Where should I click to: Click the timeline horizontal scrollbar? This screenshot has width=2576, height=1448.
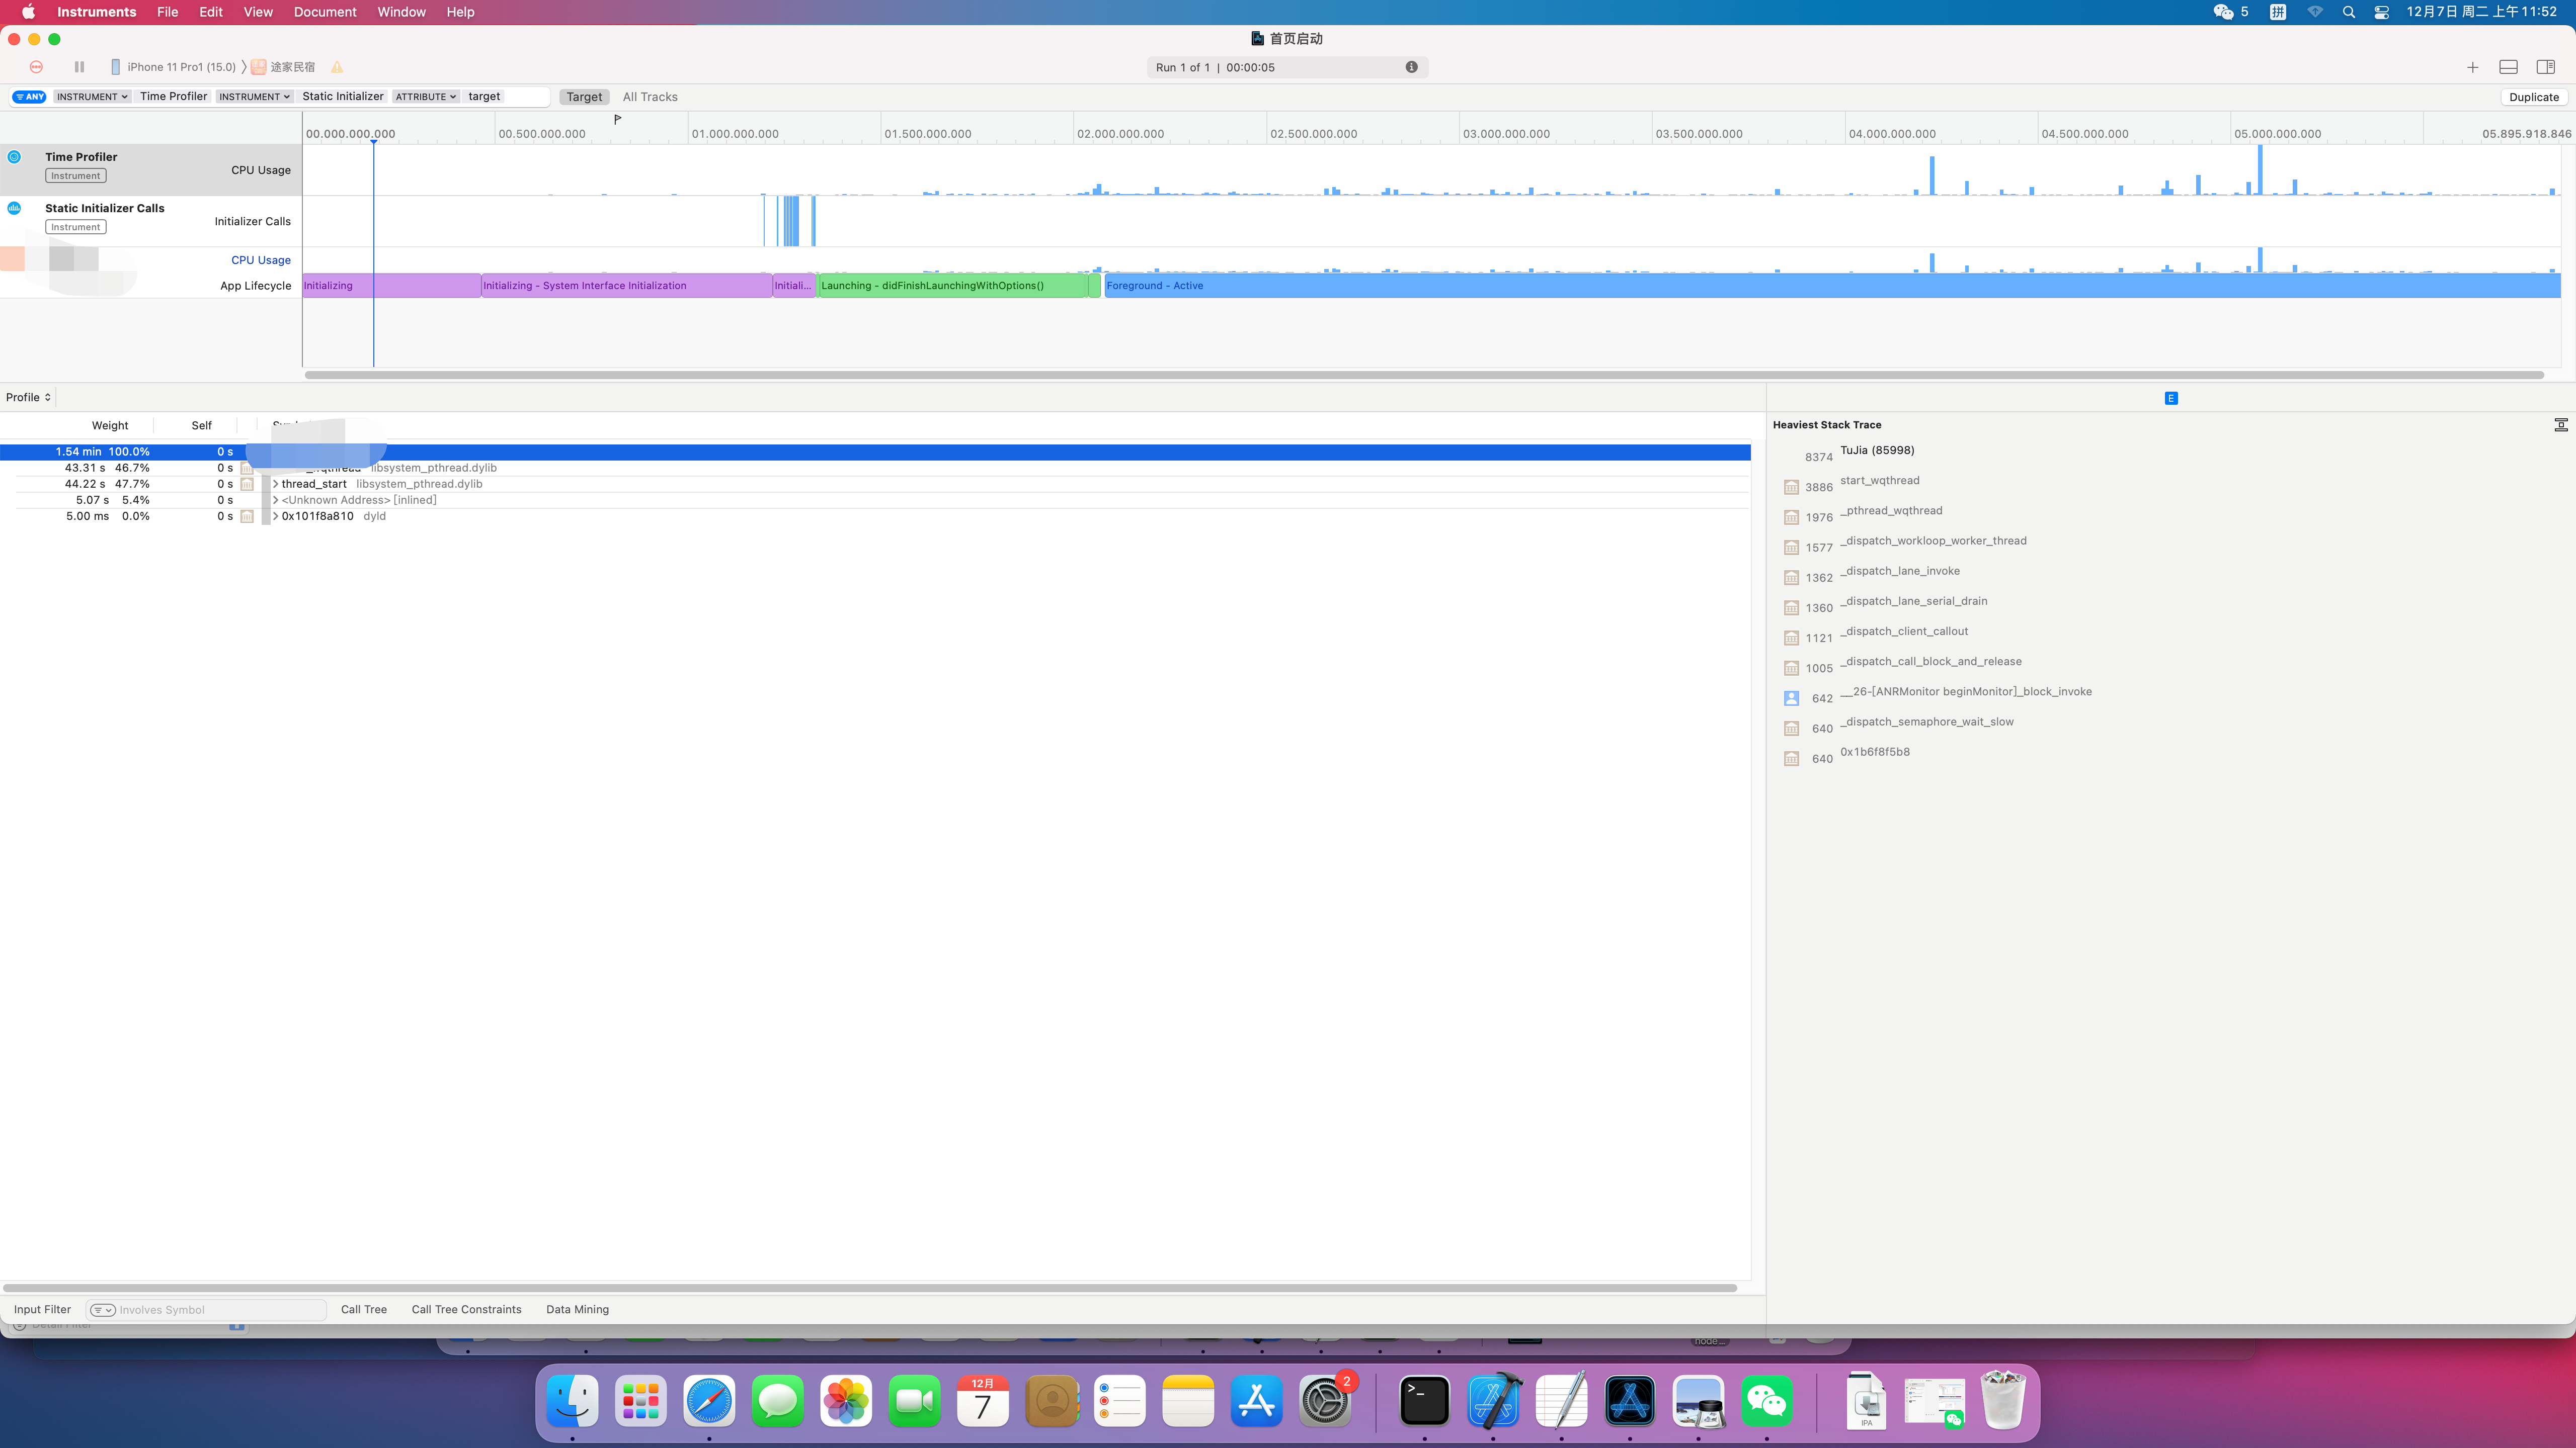pyautogui.click(x=1424, y=375)
